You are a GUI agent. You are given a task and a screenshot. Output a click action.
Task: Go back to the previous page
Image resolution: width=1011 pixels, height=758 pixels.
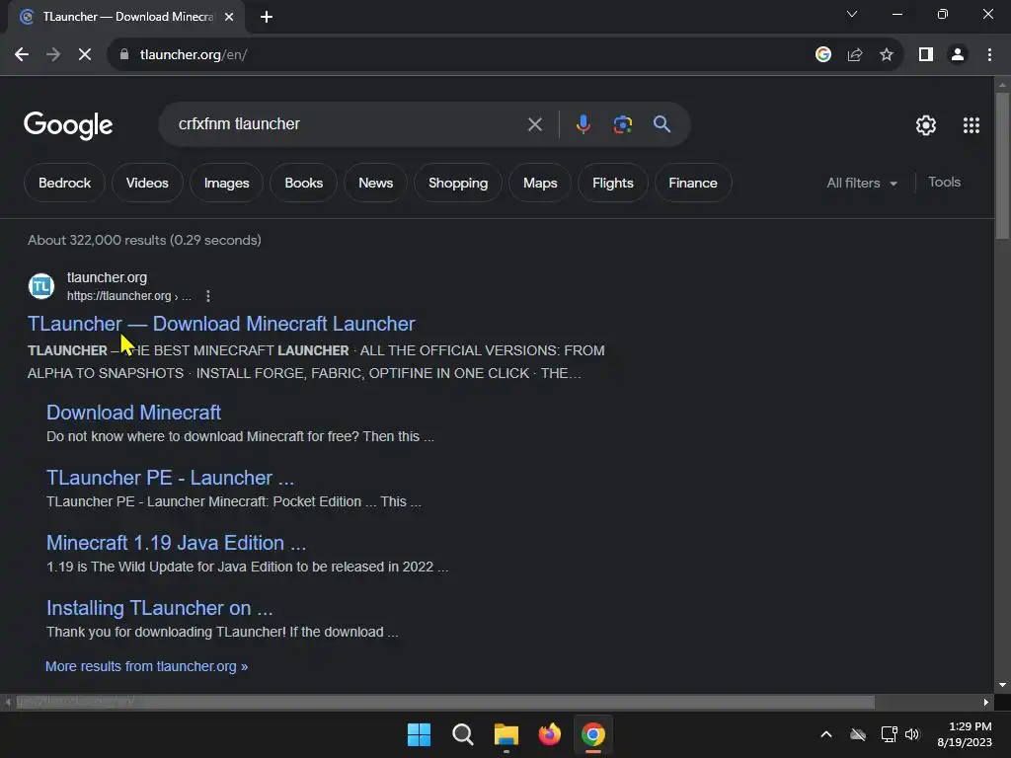point(22,55)
